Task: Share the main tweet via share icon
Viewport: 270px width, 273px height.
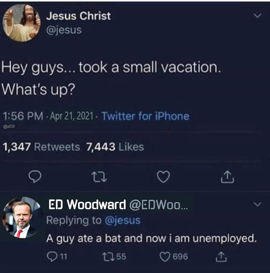Action: tap(228, 177)
